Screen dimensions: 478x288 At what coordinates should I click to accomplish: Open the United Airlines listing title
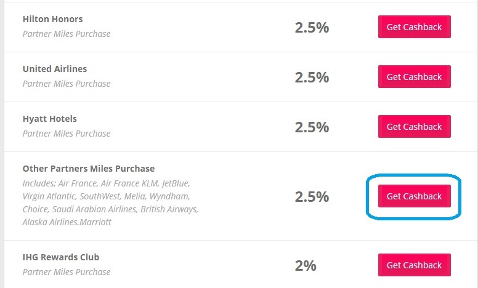click(55, 69)
